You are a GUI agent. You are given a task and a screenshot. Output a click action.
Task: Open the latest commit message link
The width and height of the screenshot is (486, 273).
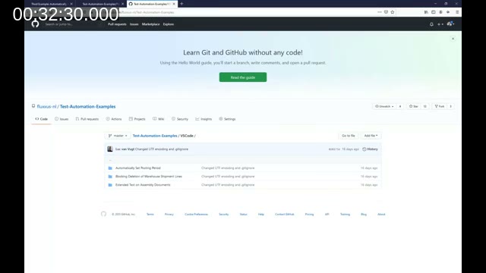(x=162, y=149)
